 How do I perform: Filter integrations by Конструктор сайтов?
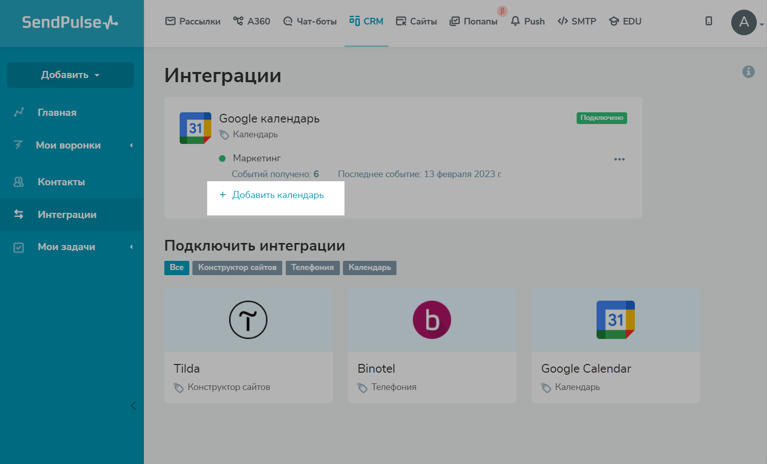coord(237,267)
